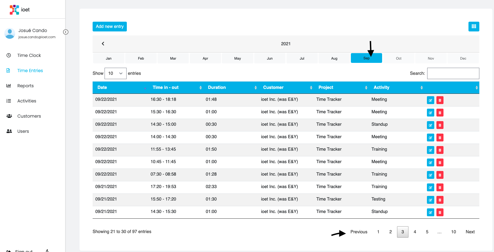This screenshot has width=494, height=252.
Task: Delete the 17:20 - 19:53 entry
Action: [440, 188]
